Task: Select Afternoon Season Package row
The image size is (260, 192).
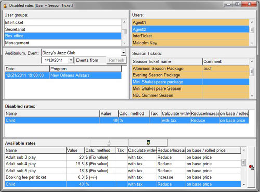Action: [190, 68]
